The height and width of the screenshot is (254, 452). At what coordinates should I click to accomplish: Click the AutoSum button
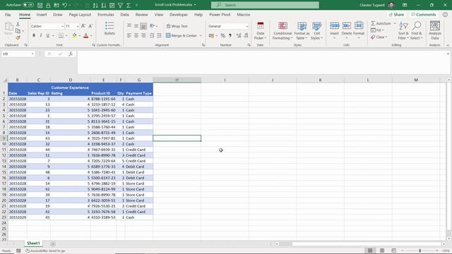(x=381, y=23)
